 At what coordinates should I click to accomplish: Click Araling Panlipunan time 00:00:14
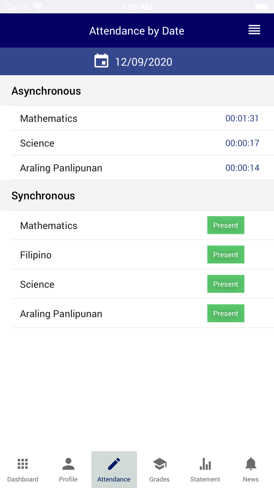pos(242,168)
